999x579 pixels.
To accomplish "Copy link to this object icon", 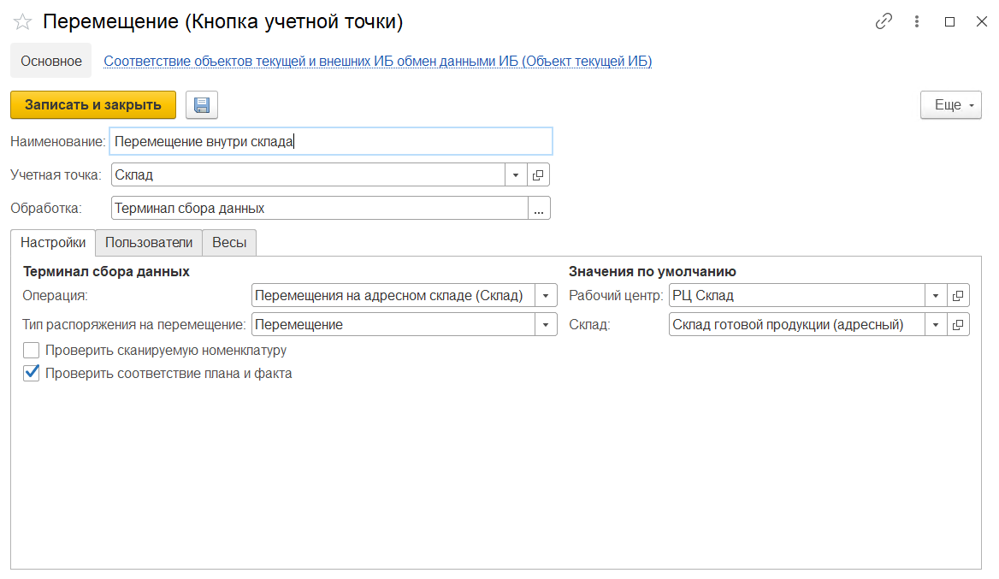I will coord(884,22).
